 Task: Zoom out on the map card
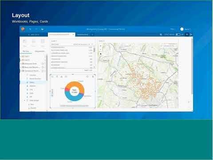click(101, 49)
